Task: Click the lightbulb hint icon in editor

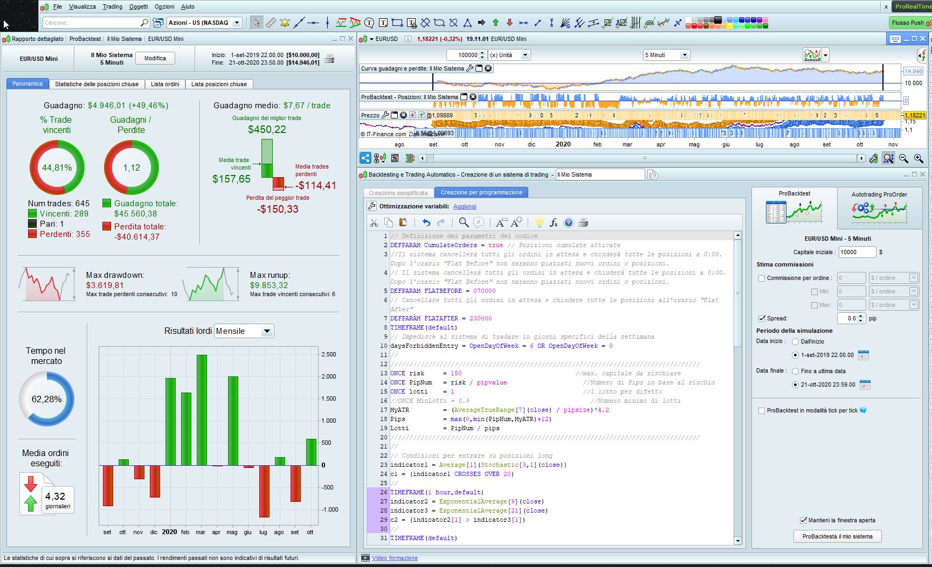Action: [x=539, y=222]
